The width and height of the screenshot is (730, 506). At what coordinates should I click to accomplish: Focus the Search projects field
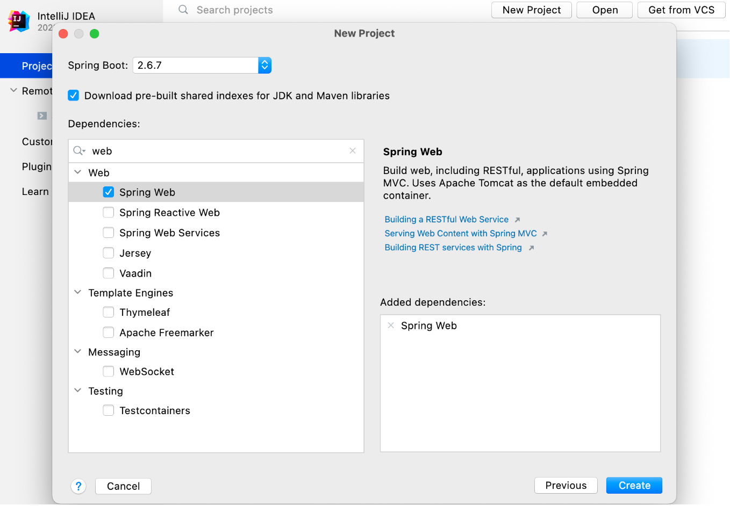tap(234, 10)
